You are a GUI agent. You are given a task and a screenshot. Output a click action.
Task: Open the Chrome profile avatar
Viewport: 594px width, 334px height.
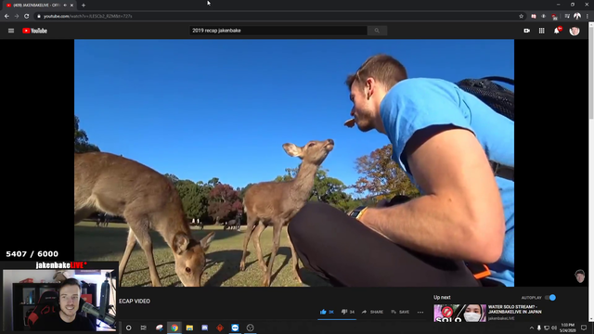point(577,16)
